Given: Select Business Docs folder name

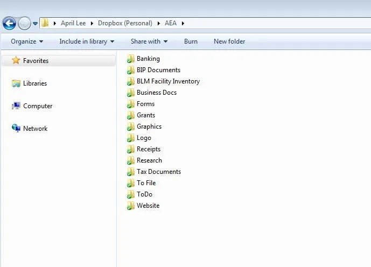Looking at the screenshot, I should tap(156, 93).
